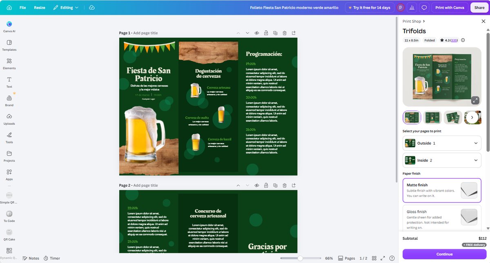Open the Outside page selector dropdown
Screen dimensions: 490x263
click(x=442, y=143)
